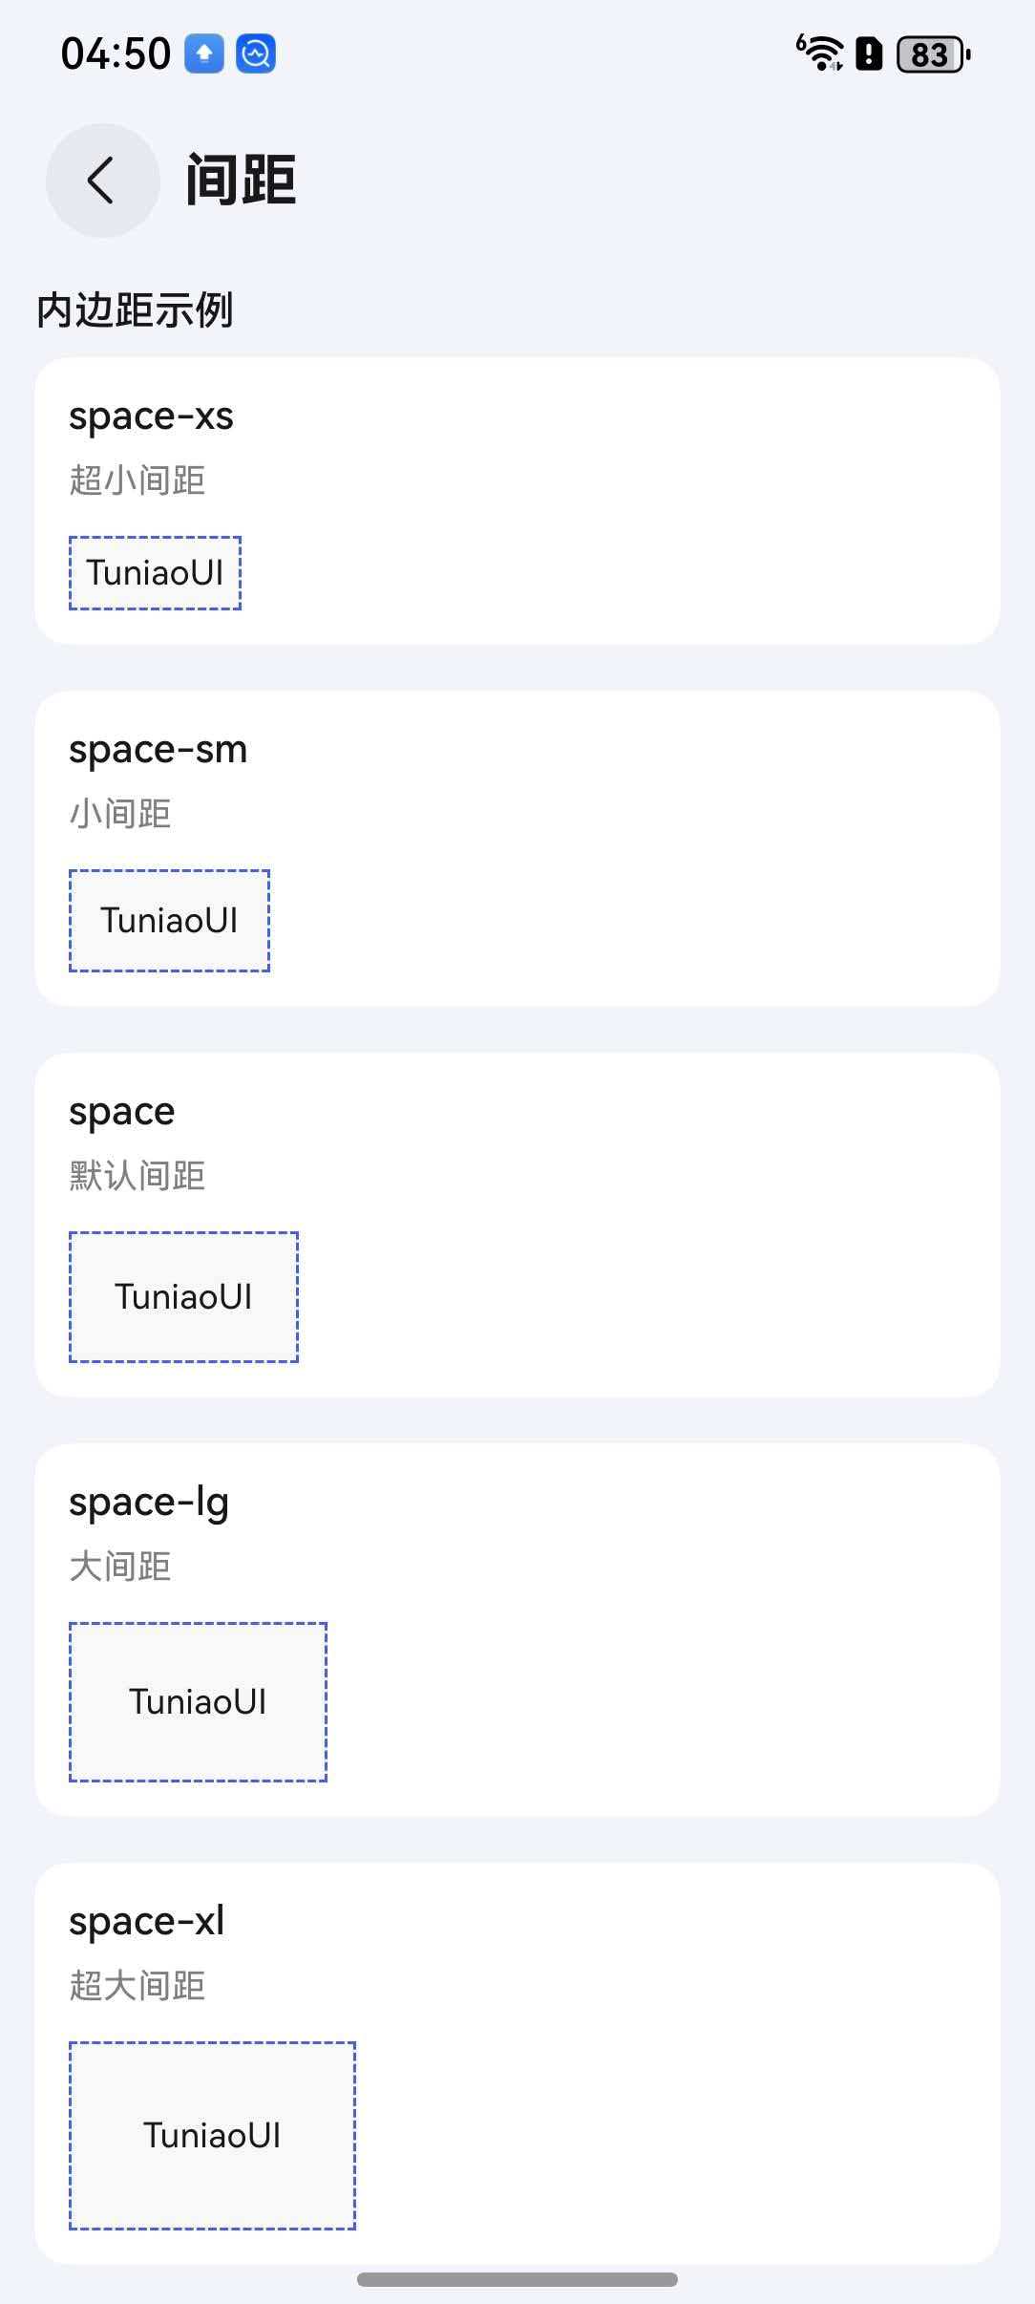Tap the gesture navigation bar at screen bottom
Image resolution: width=1035 pixels, height=2304 pixels.
coord(517,2280)
